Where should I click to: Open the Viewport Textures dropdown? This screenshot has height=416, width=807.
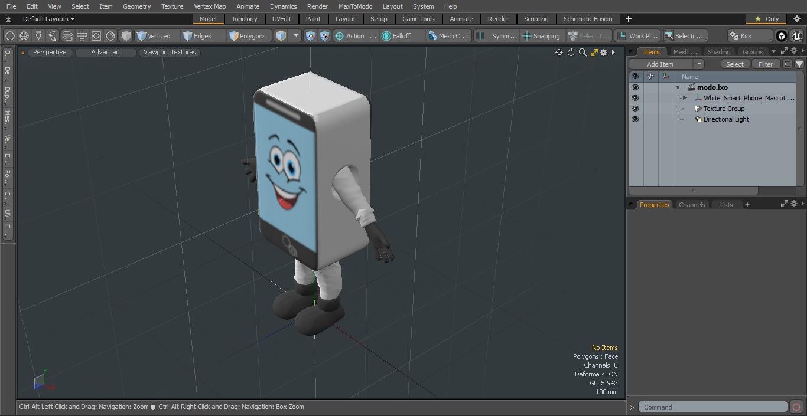170,52
